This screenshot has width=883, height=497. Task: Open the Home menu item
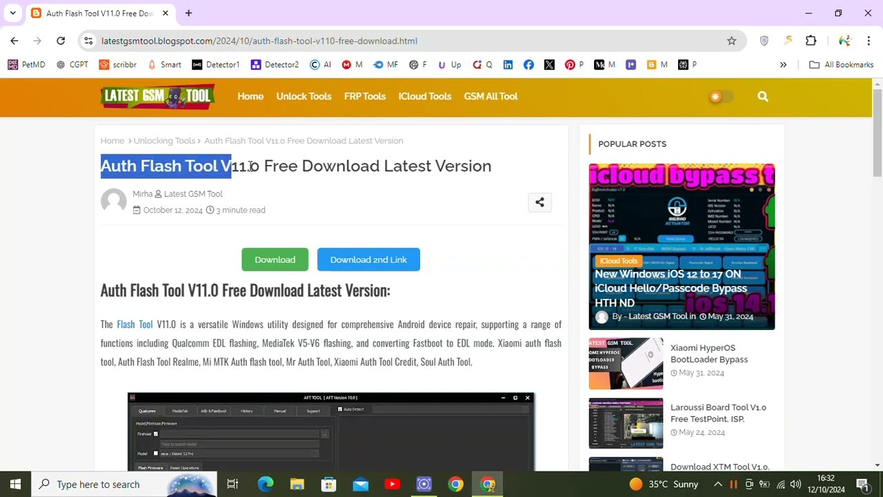click(x=250, y=97)
